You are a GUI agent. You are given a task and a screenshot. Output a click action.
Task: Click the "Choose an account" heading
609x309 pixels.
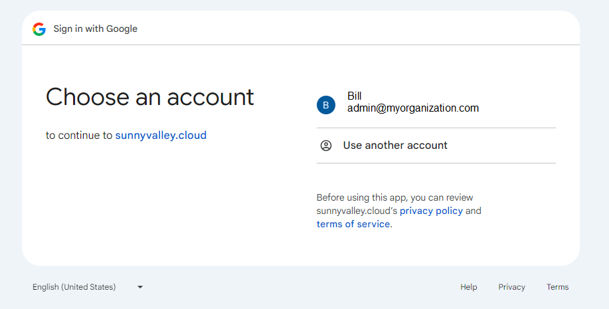(149, 97)
